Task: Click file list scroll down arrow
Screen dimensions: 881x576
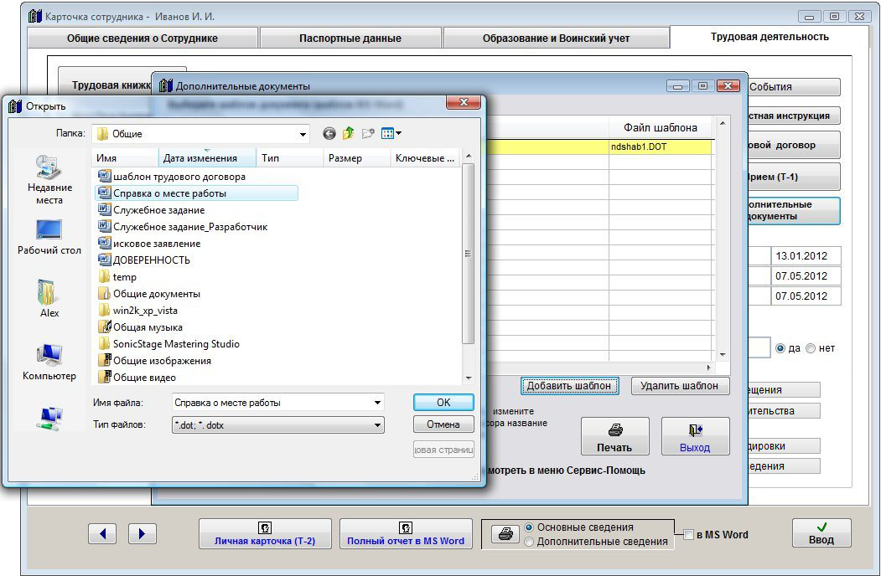Action: (x=469, y=378)
